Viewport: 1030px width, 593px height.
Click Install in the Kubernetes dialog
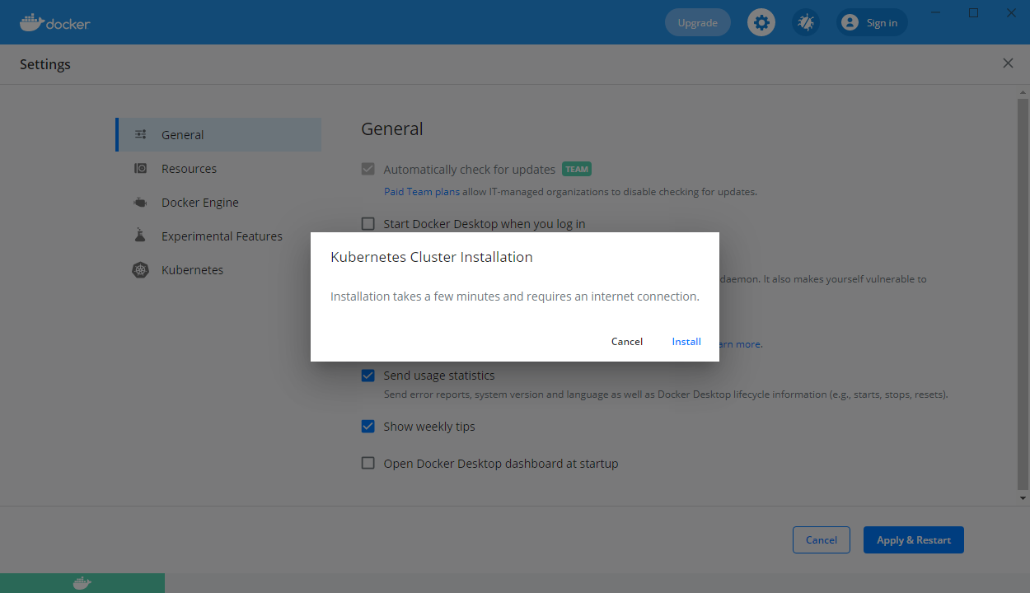[686, 341]
